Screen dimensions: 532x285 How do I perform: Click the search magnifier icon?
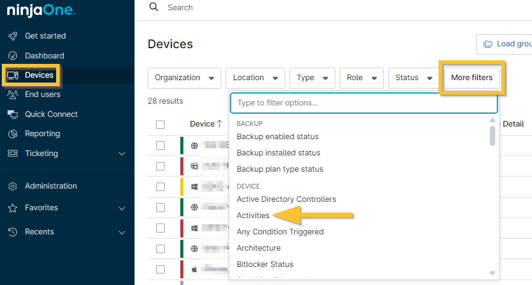[154, 7]
